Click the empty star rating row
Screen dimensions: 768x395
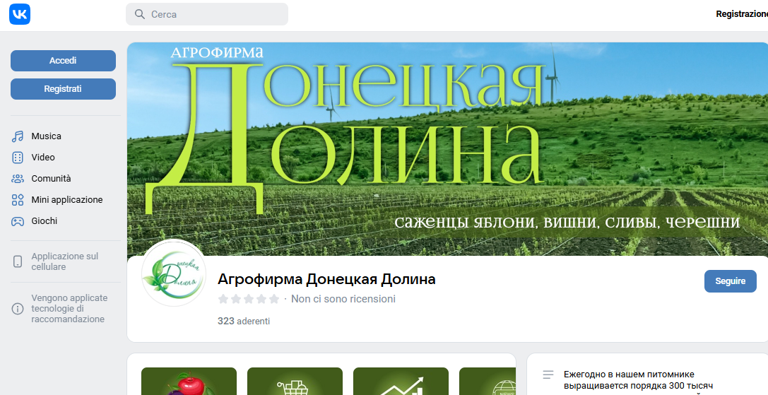pyautogui.click(x=249, y=299)
